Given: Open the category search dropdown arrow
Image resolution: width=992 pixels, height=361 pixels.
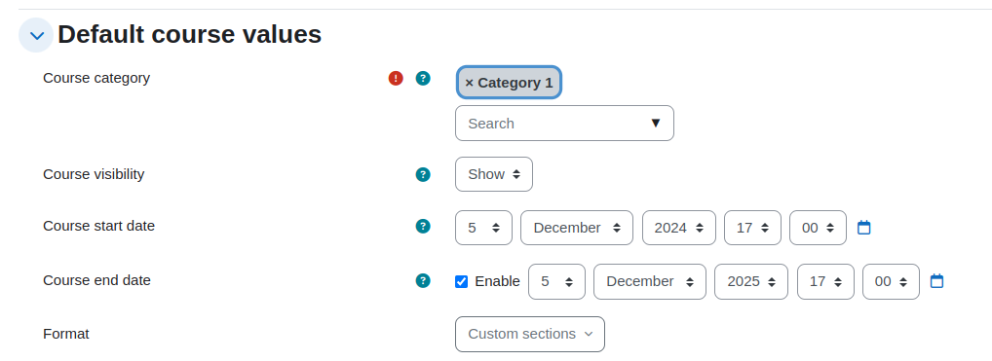Looking at the screenshot, I should coord(656,123).
